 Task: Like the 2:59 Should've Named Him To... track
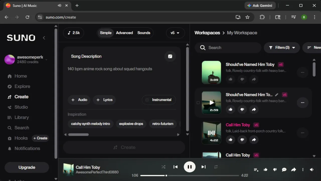click(x=230, y=109)
